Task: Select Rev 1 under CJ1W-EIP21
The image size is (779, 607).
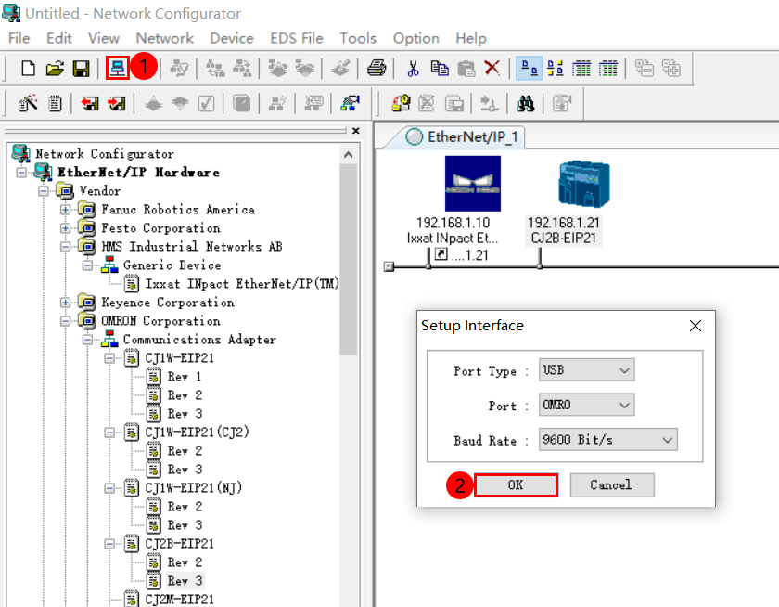Action: point(182,376)
